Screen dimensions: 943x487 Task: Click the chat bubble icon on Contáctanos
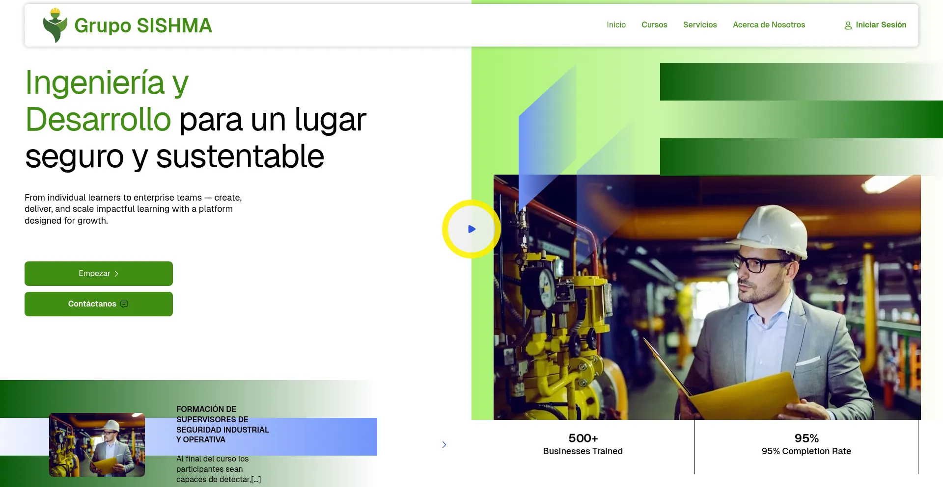(124, 304)
